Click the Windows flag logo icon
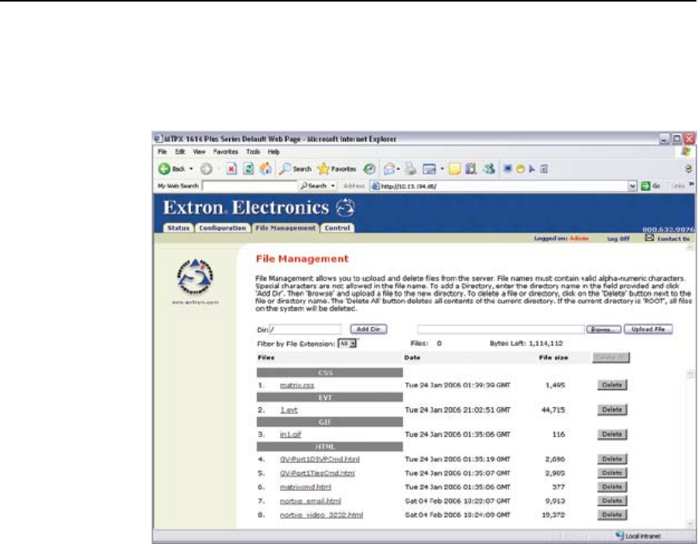Image resolution: width=698 pixels, height=544 pixels. point(686,152)
